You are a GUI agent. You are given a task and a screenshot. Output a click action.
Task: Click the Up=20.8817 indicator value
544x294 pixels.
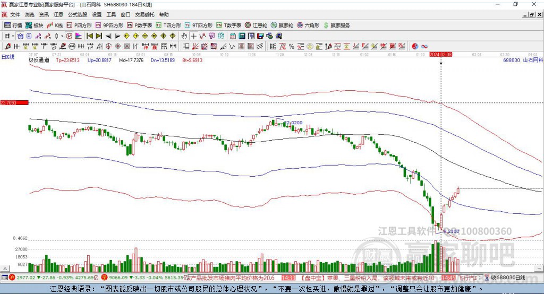(99, 60)
